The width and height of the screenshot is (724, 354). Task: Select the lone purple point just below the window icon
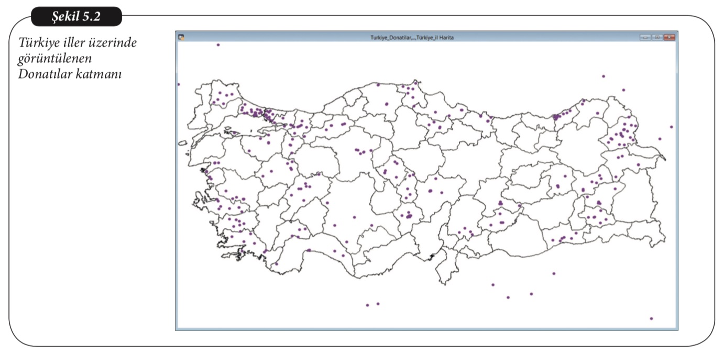pos(218,45)
